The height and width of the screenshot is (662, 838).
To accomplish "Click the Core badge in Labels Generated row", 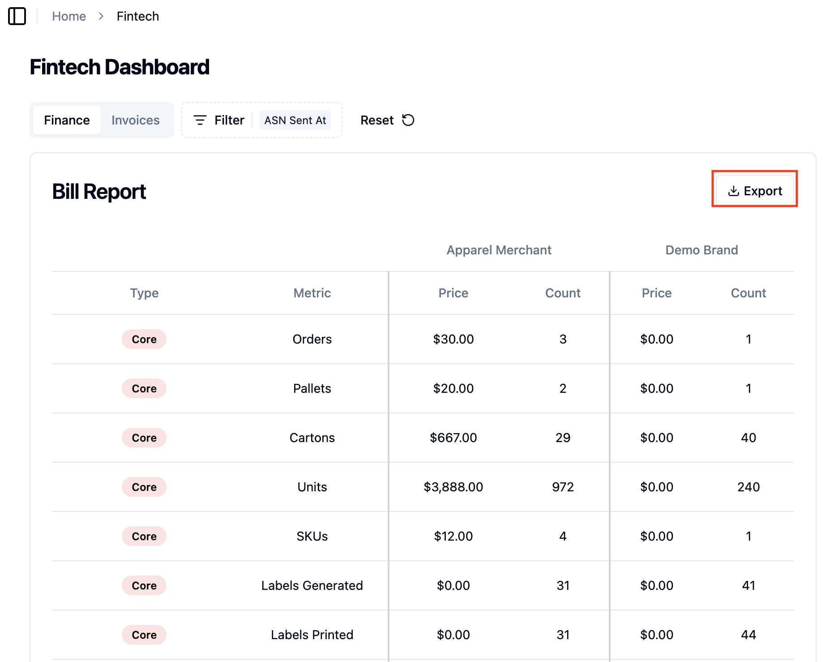I will point(144,585).
